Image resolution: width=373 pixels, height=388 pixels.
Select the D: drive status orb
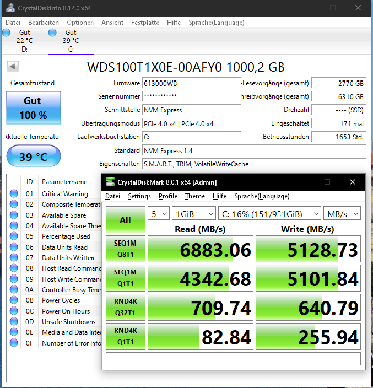pos(7,33)
